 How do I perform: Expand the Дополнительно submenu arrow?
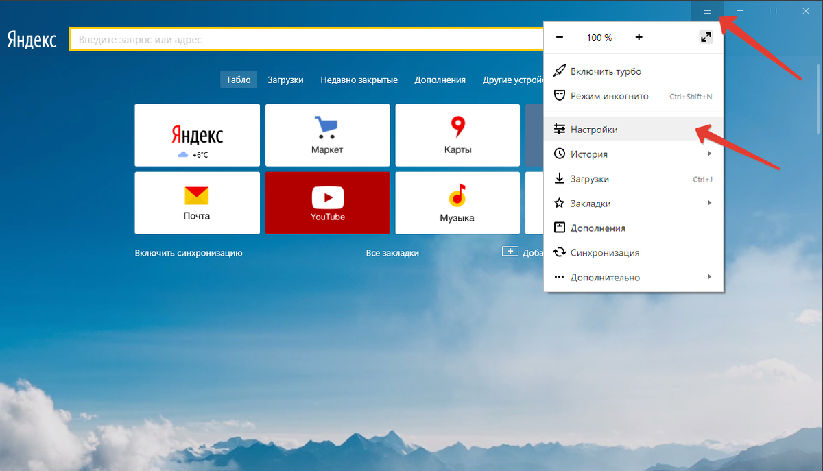(x=710, y=277)
